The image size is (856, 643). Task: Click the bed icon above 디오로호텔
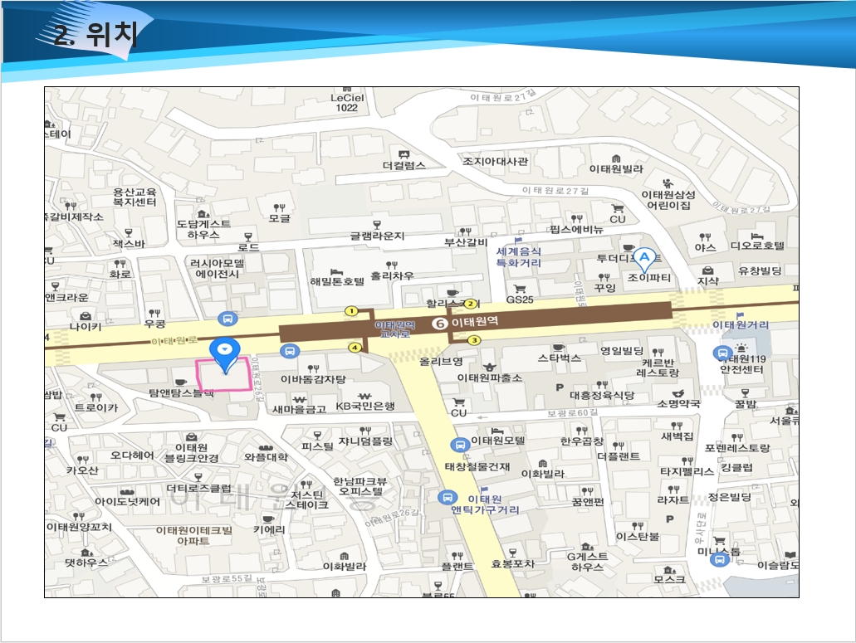757,236
